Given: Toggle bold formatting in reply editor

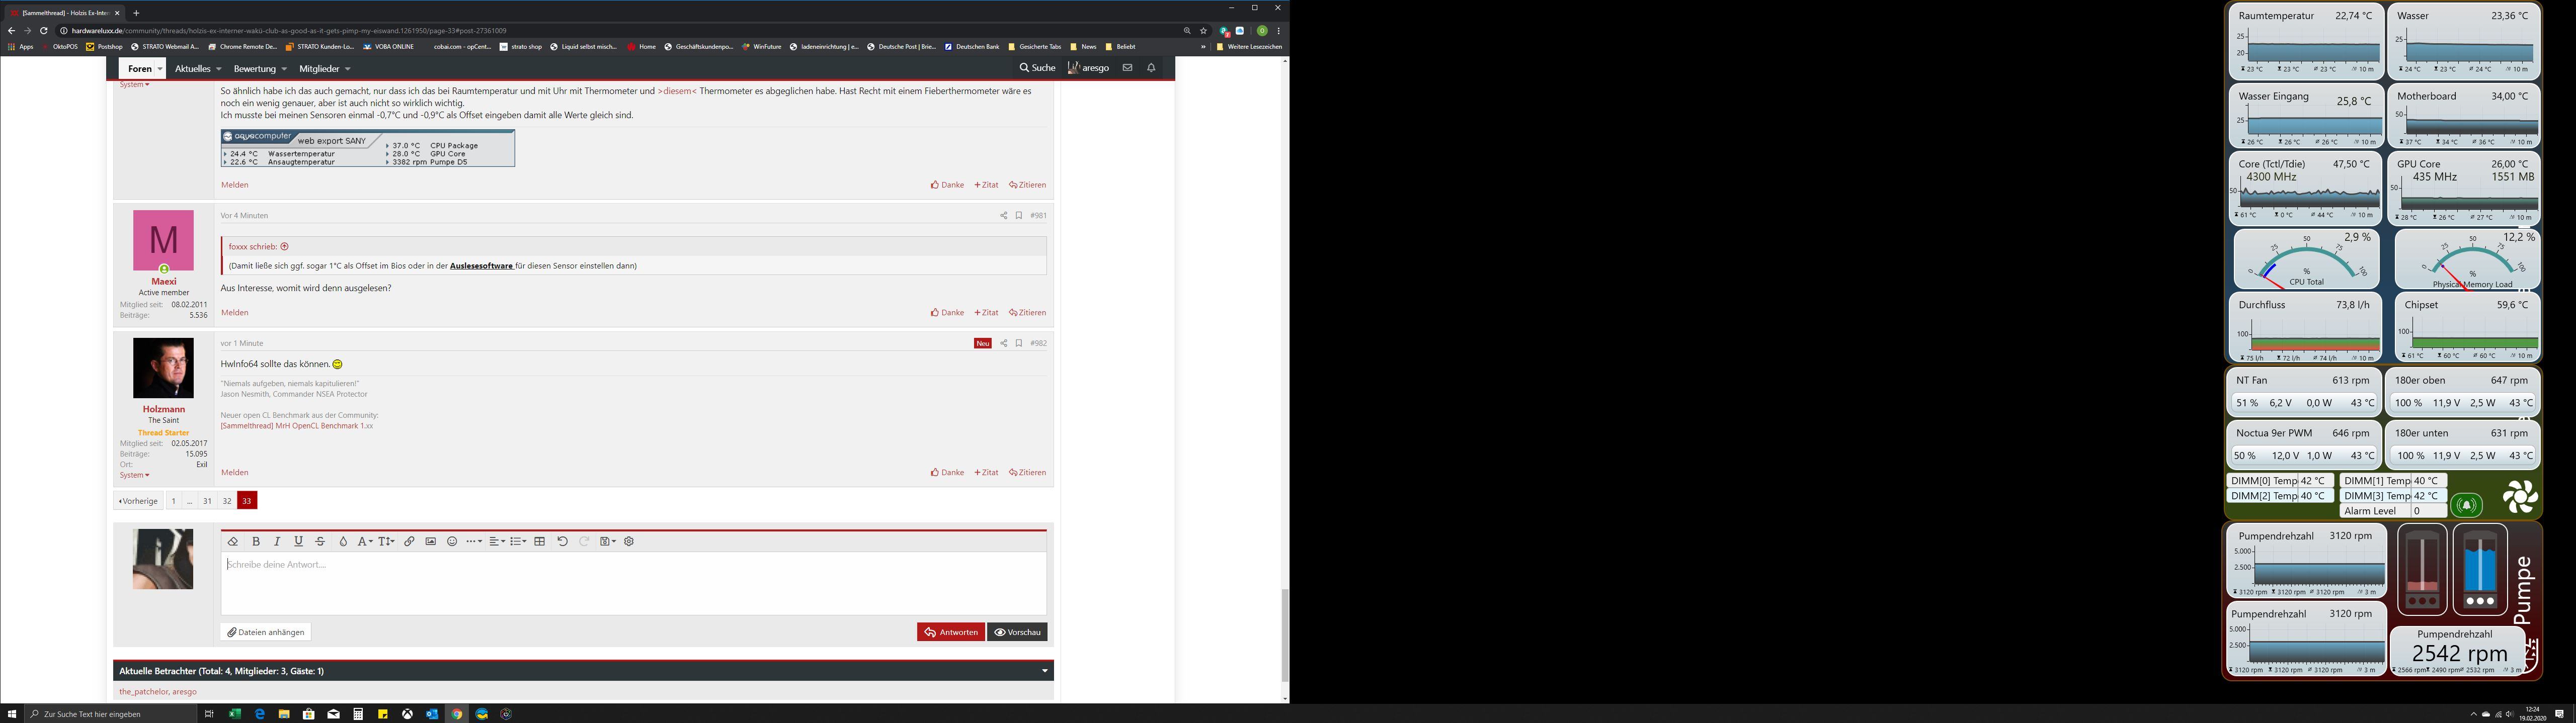Looking at the screenshot, I should coord(256,541).
